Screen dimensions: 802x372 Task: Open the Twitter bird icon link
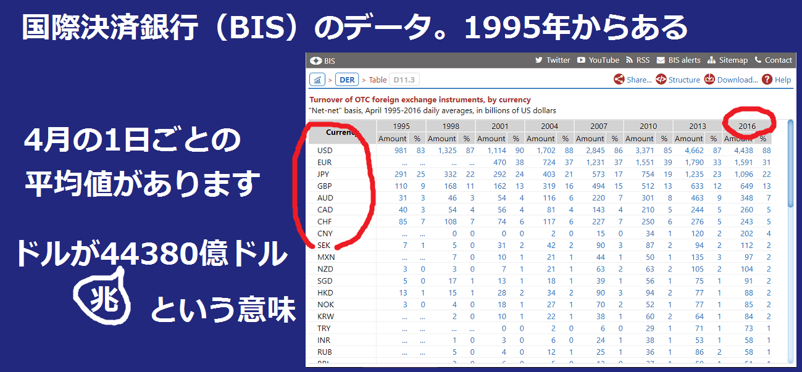click(x=538, y=60)
